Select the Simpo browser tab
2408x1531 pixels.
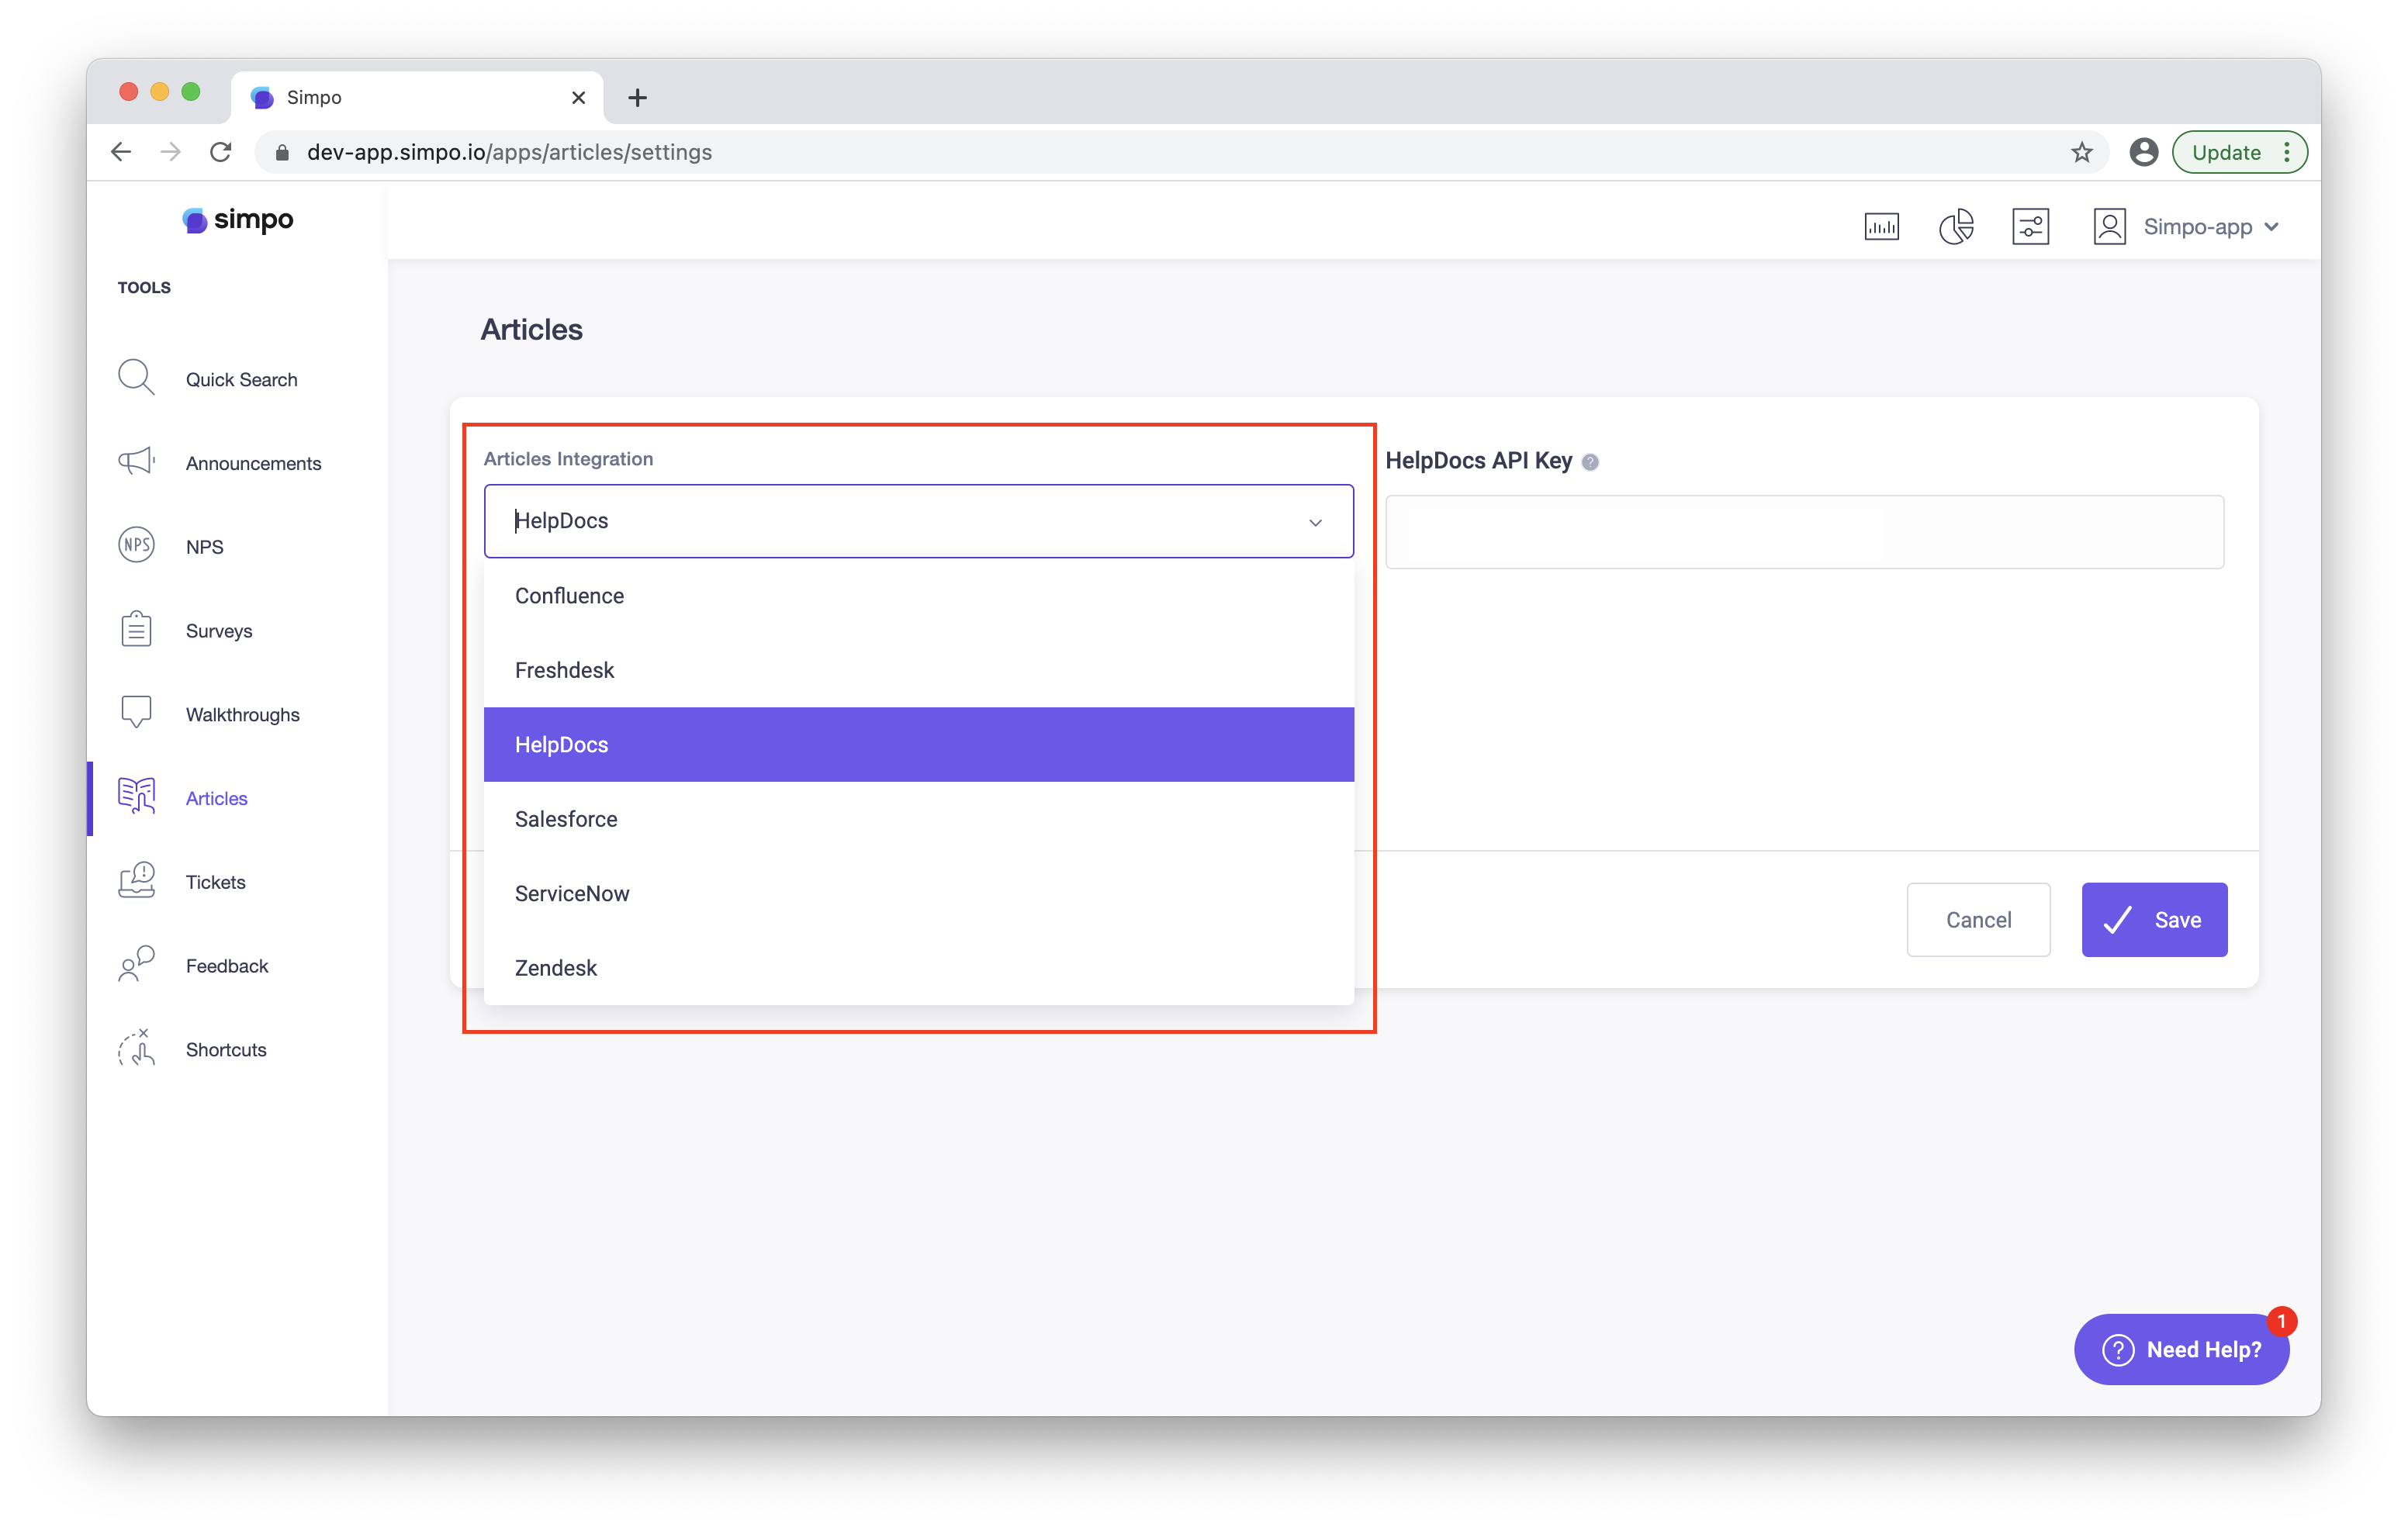pos(417,97)
